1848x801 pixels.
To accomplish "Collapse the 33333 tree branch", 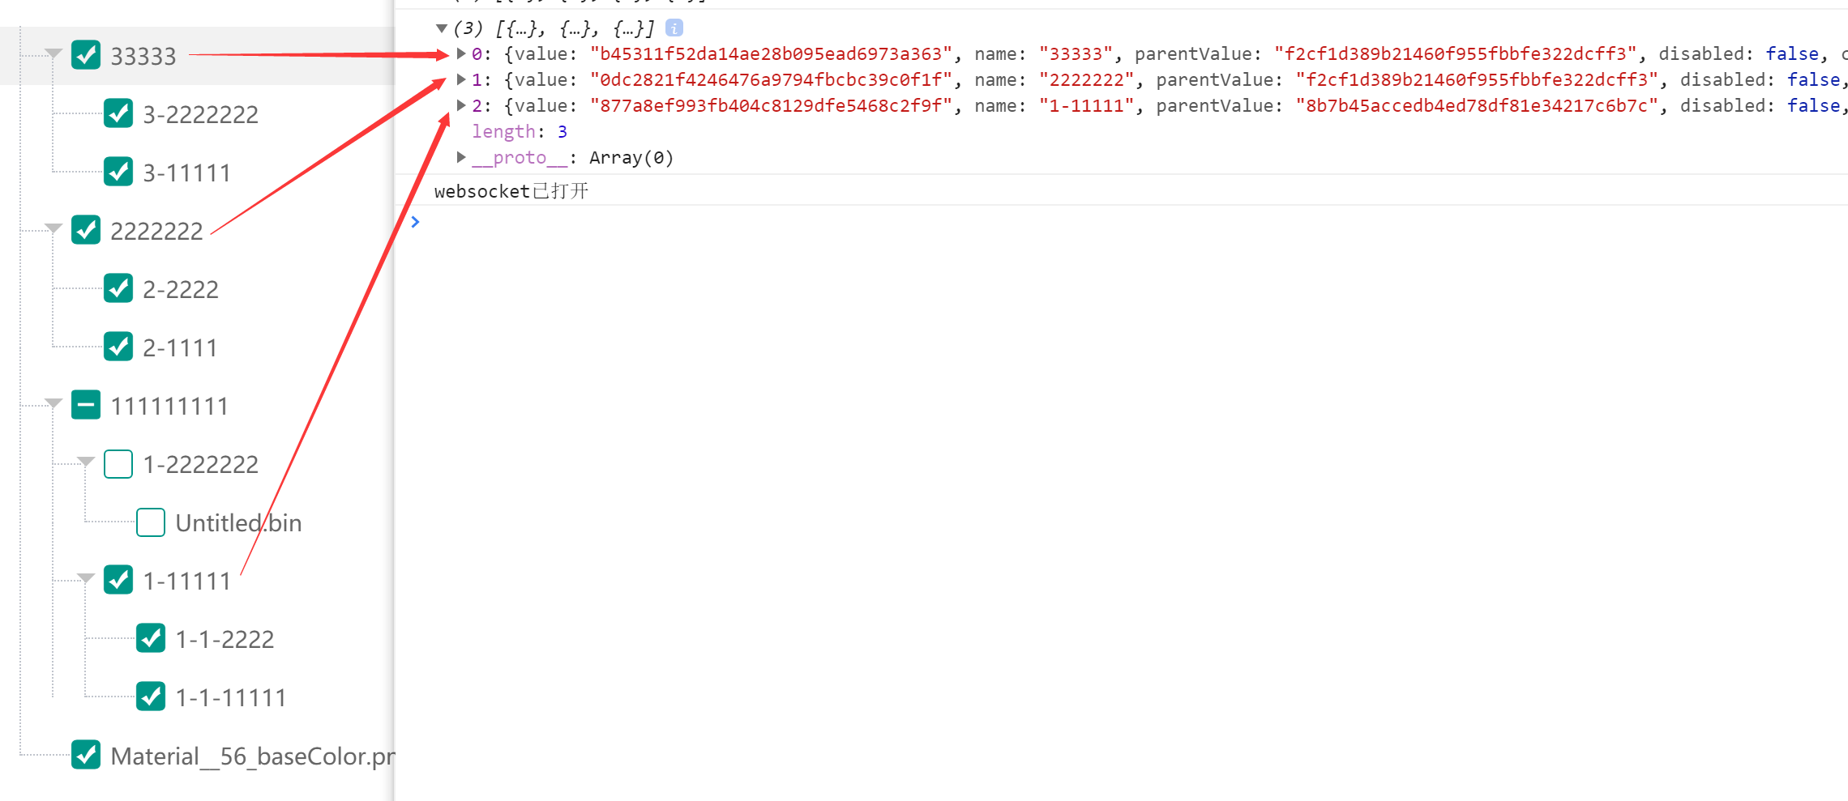I will 52,53.
